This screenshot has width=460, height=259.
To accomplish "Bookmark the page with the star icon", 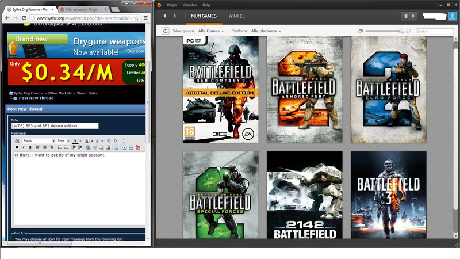I will pos(136,18).
